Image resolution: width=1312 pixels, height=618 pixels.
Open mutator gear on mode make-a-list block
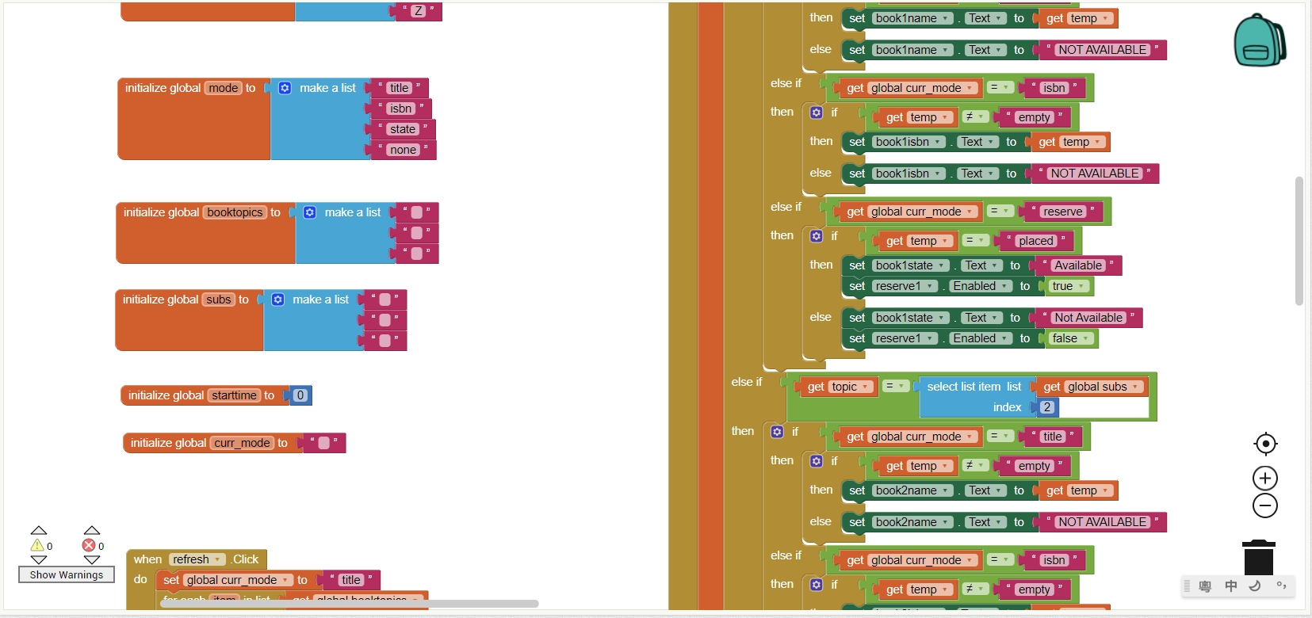[285, 88]
